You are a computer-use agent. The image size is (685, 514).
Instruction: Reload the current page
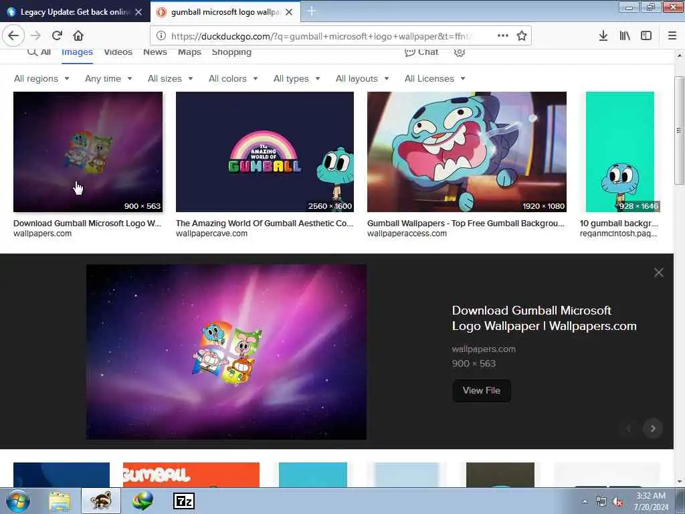tap(57, 36)
